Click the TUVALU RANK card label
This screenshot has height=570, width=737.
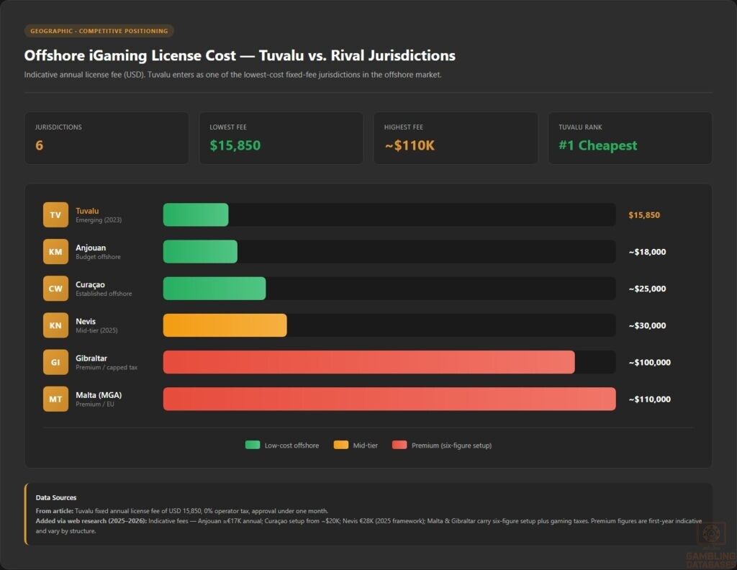(x=580, y=127)
